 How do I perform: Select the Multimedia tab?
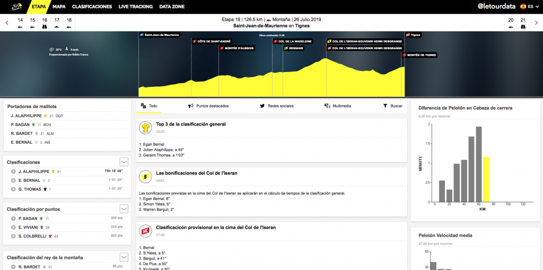(x=338, y=106)
